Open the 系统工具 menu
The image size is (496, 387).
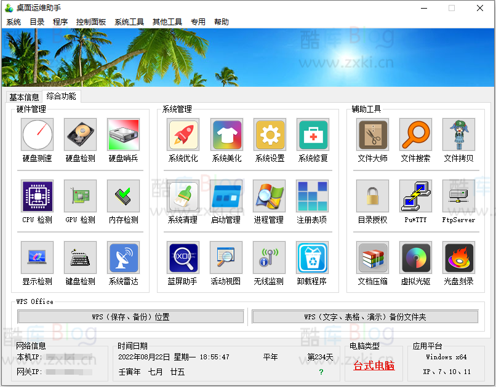coord(129,22)
